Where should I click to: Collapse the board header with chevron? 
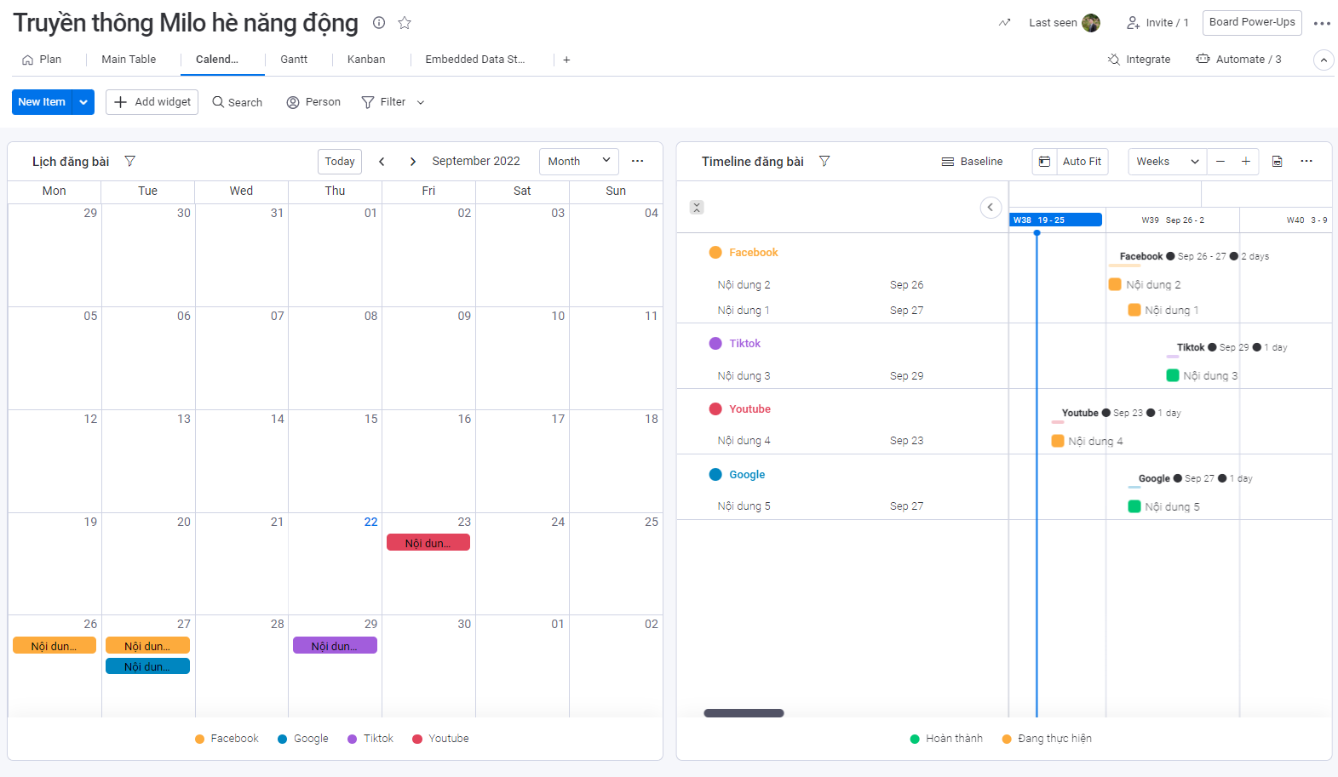(1324, 60)
